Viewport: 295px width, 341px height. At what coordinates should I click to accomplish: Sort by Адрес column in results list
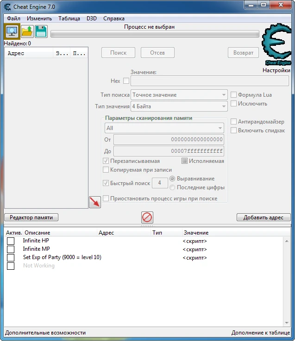point(29,53)
